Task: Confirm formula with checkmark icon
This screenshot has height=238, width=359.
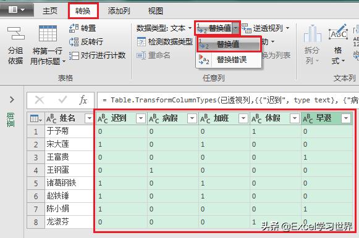Action: pos(62,100)
